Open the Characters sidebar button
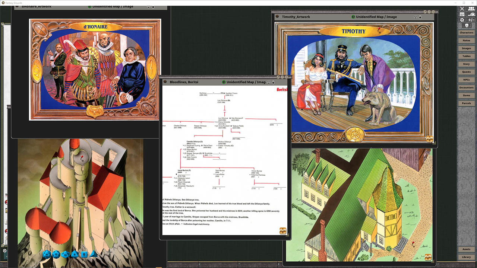The image size is (477, 268). click(467, 33)
